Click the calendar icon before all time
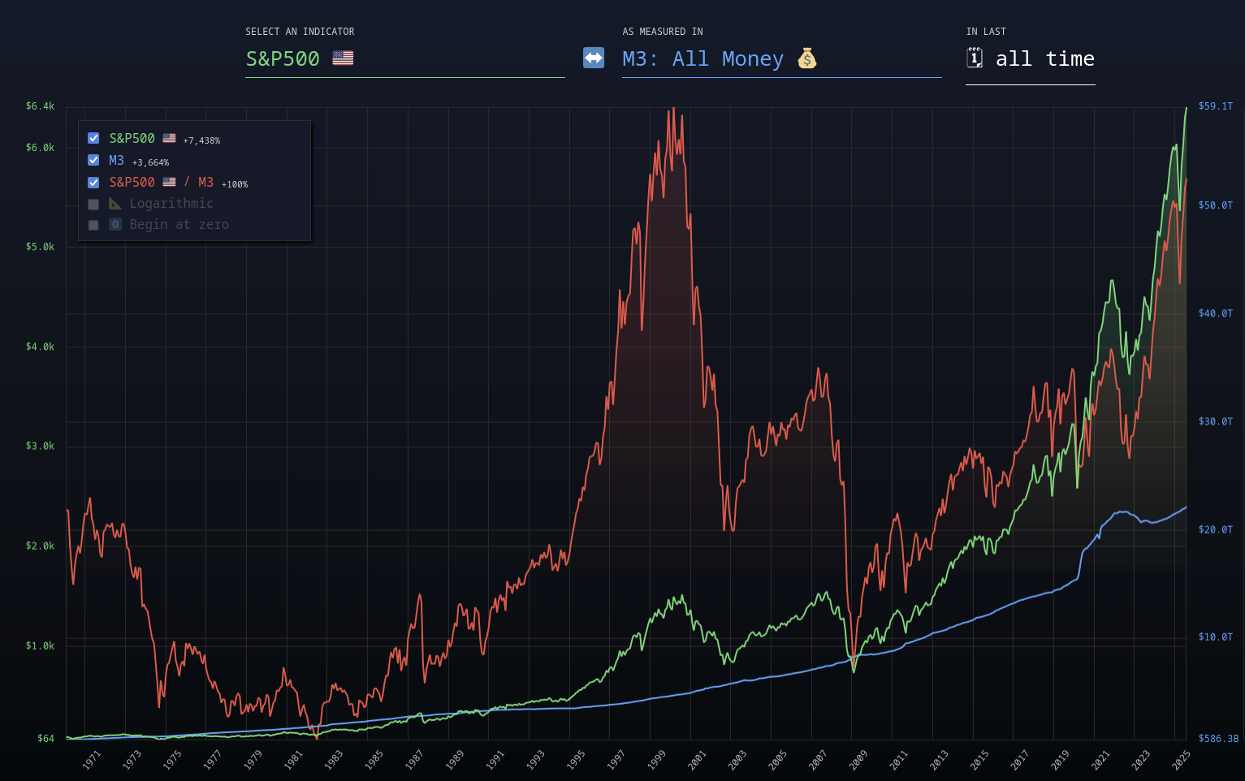The width and height of the screenshot is (1245, 781). (975, 58)
